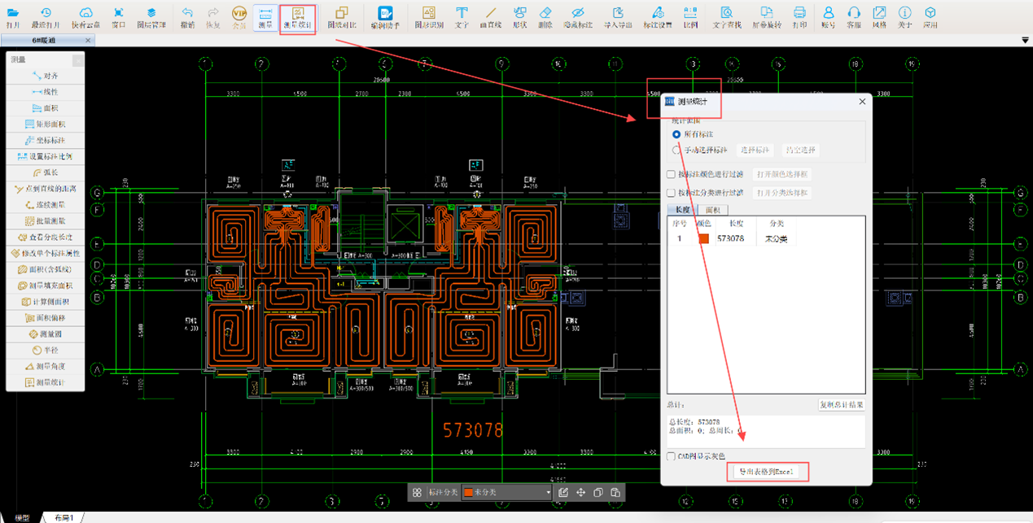Click 导出表格到Excel button
This screenshot has width=1033, height=523.
tap(767, 472)
